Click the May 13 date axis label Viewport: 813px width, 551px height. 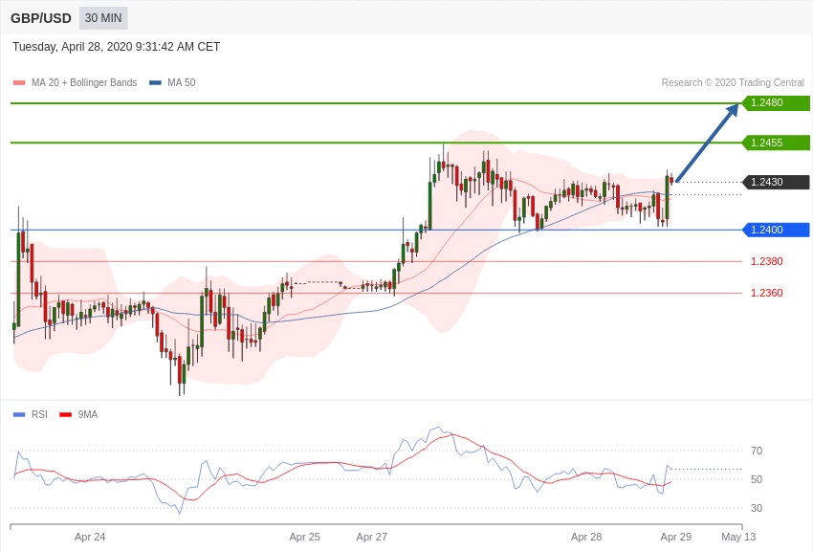coord(738,537)
